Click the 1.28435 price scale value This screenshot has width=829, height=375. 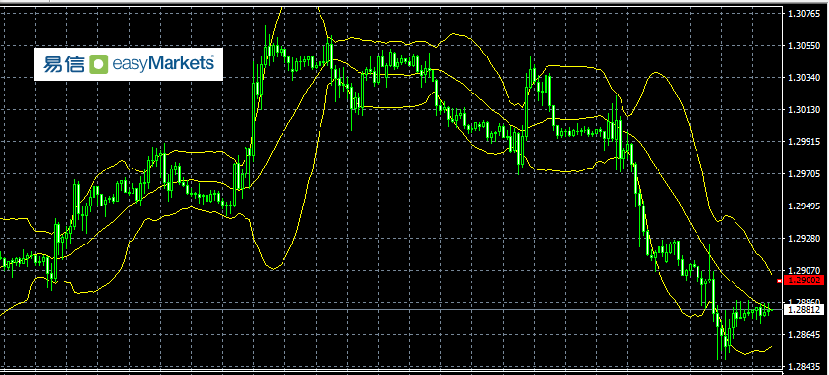pyautogui.click(x=804, y=366)
